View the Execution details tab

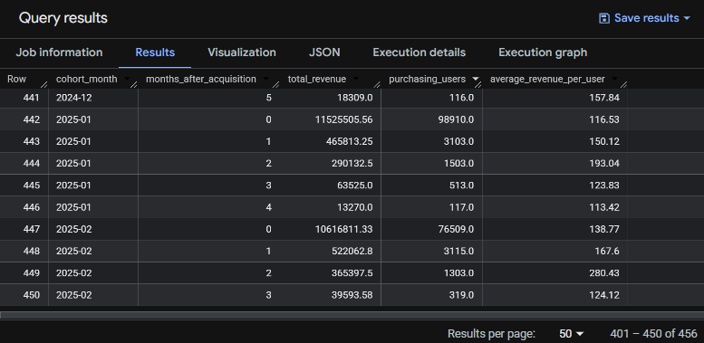[x=419, y=52]
